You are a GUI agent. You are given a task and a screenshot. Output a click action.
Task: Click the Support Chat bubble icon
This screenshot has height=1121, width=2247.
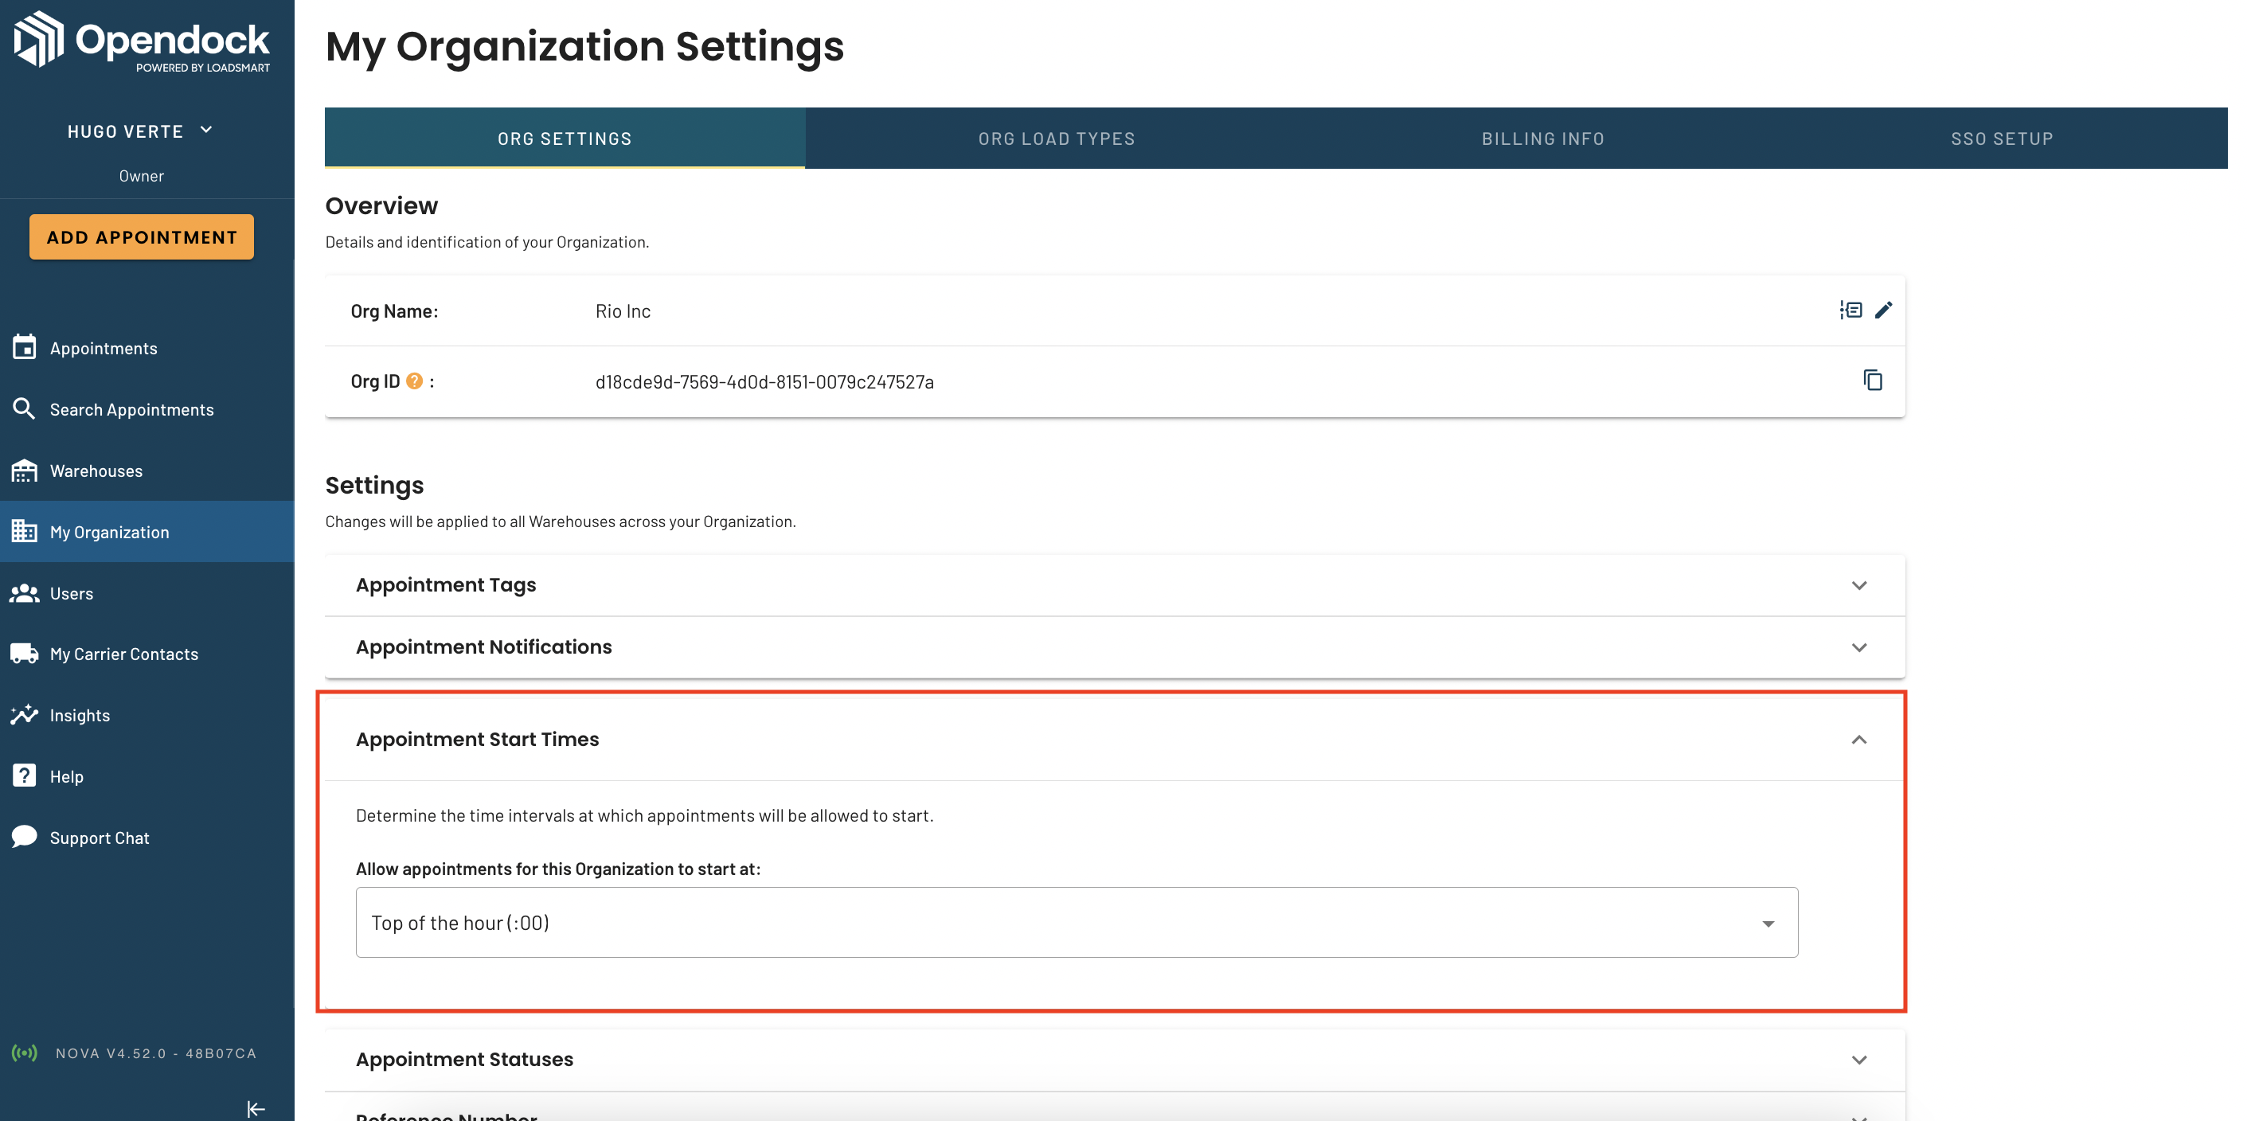pos(25,837)
